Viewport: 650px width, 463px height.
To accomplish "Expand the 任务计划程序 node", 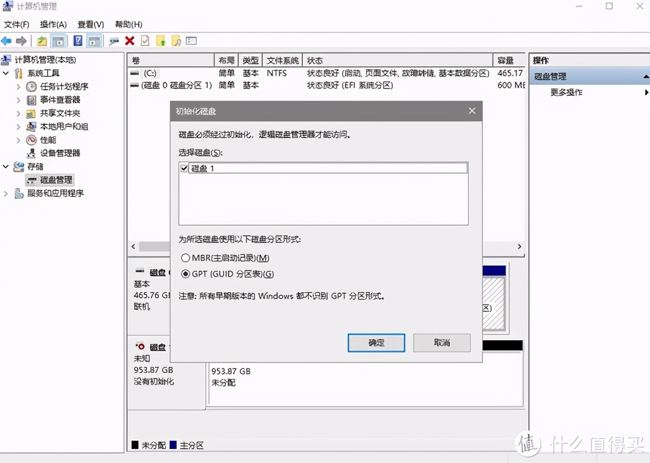I will tap(18, 87).
